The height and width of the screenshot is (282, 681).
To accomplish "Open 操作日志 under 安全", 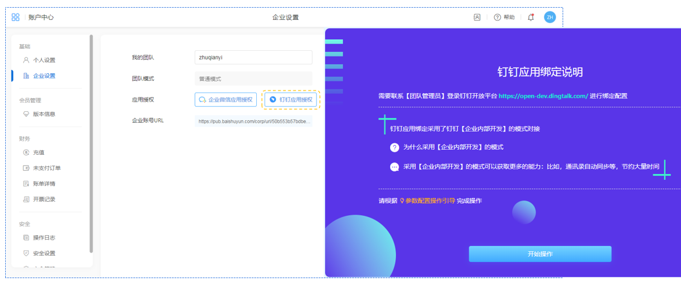I will pyautogui.click(x=44, y=238).
